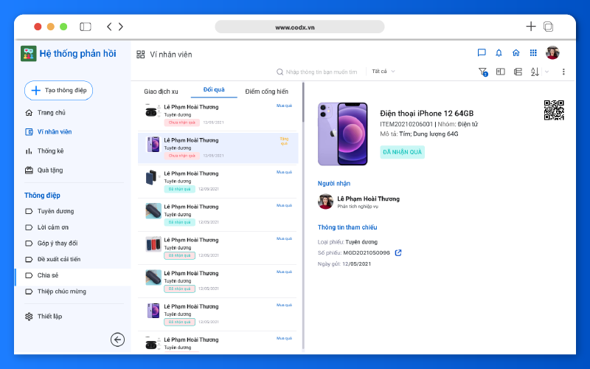The width and height of the screenshot is (590, 369).
Task: Open 'Trang chủ' in the sidebar
Action: tap(51, 113)
